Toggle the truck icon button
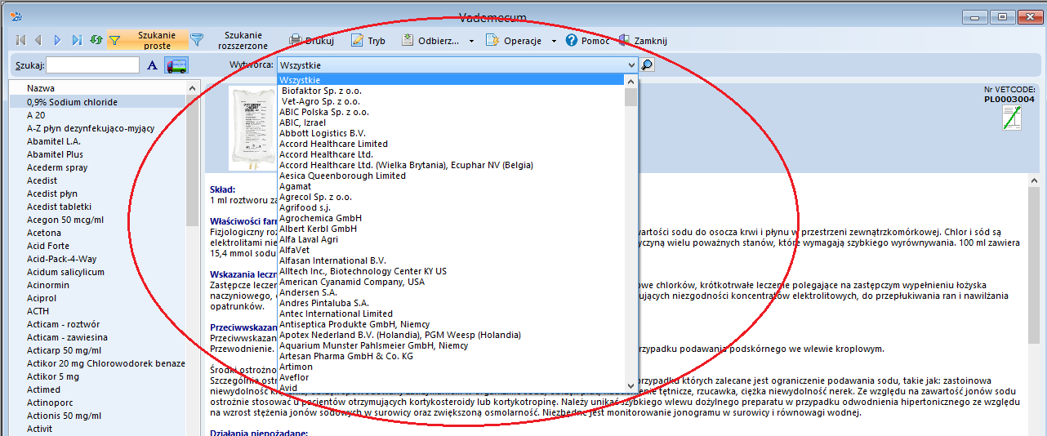1047x436 pixels. point(177,65)
